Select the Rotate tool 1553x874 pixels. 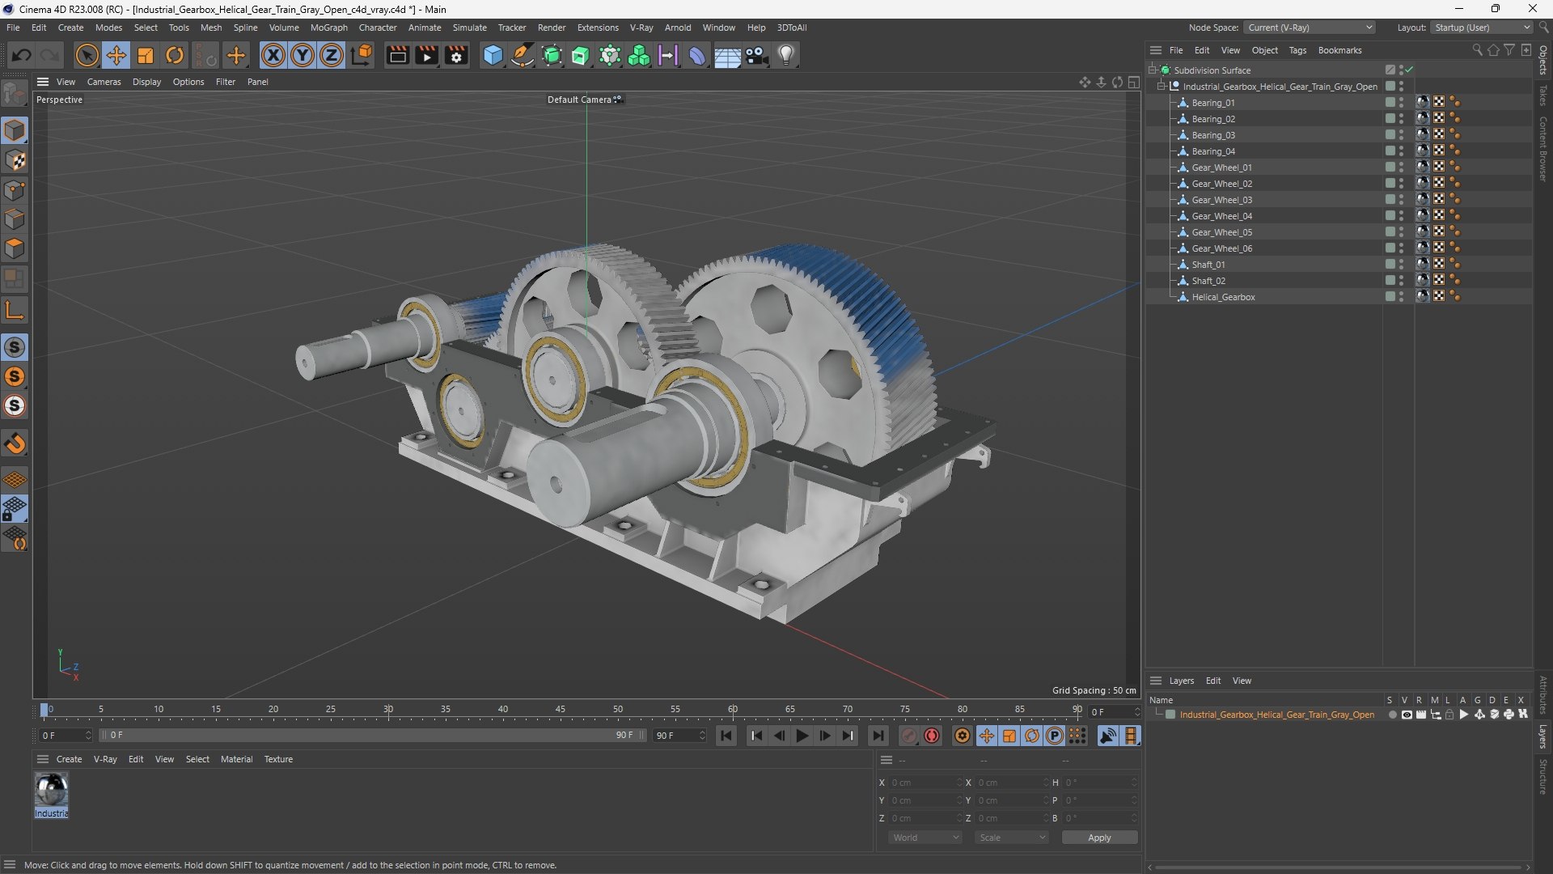175,55
